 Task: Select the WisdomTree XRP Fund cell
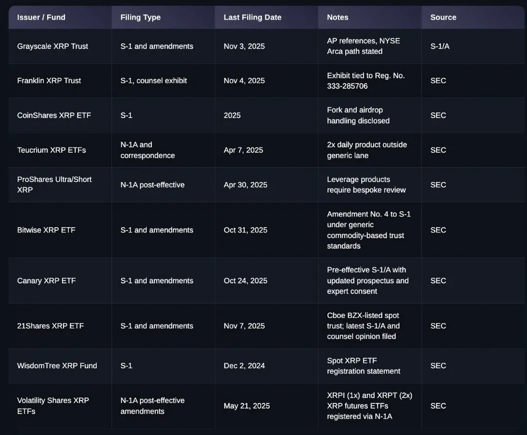[57, 366]
